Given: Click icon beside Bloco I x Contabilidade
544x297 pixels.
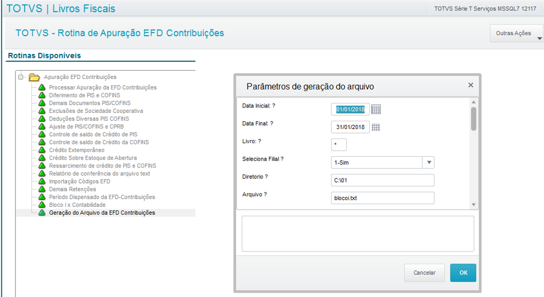Looking at the screenshot, I should pos(42,205).
